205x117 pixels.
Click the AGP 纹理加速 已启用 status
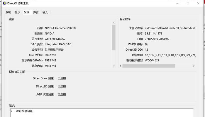[x=62, y=94]
